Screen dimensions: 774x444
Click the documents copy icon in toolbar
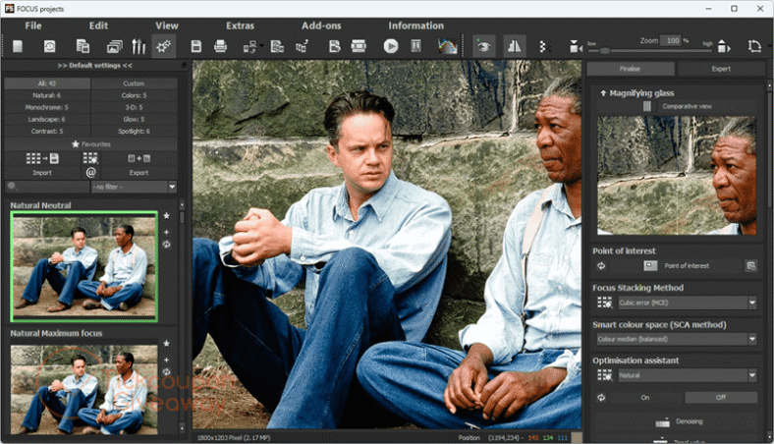coord(83,46)
